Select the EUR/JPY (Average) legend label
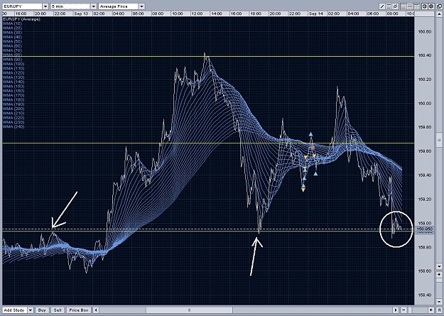Viewport: 444px width, 316px height. tap(21, 19)
